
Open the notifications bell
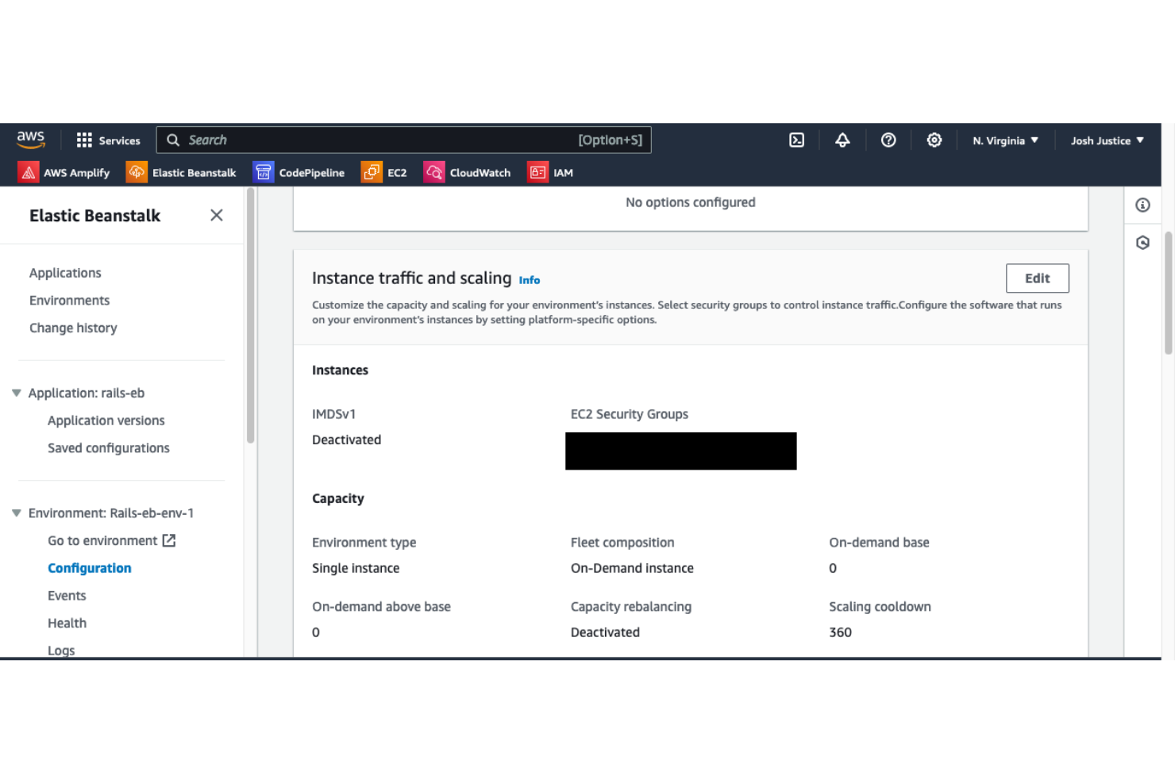(x=842, y=140)
